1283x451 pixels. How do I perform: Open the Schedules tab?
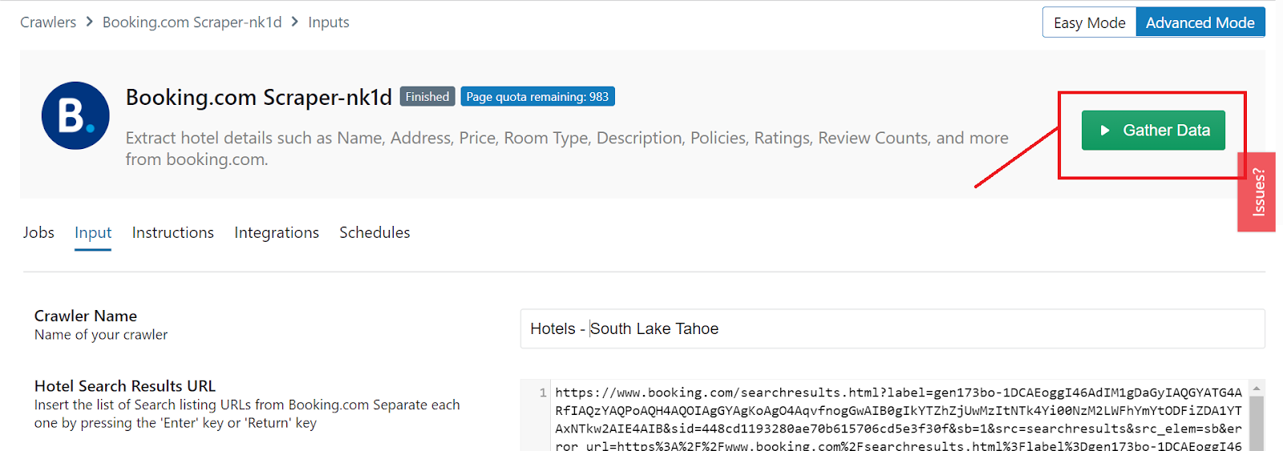374,232
